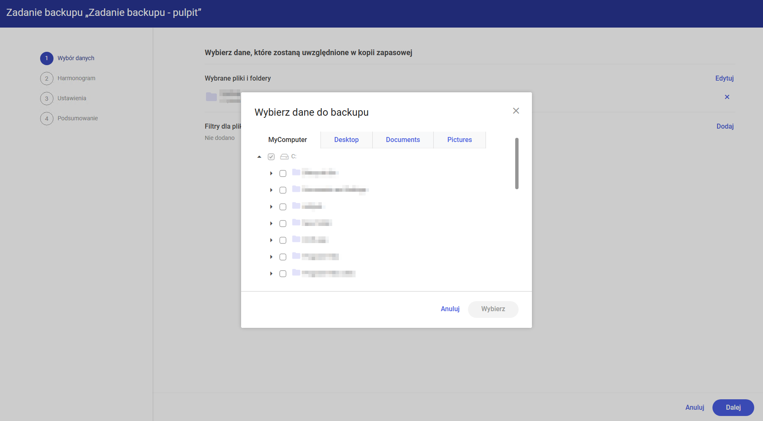Expand the third folder under C:
Image resolution: width=763 pixels, height=421 pixels.
point(271,207)
